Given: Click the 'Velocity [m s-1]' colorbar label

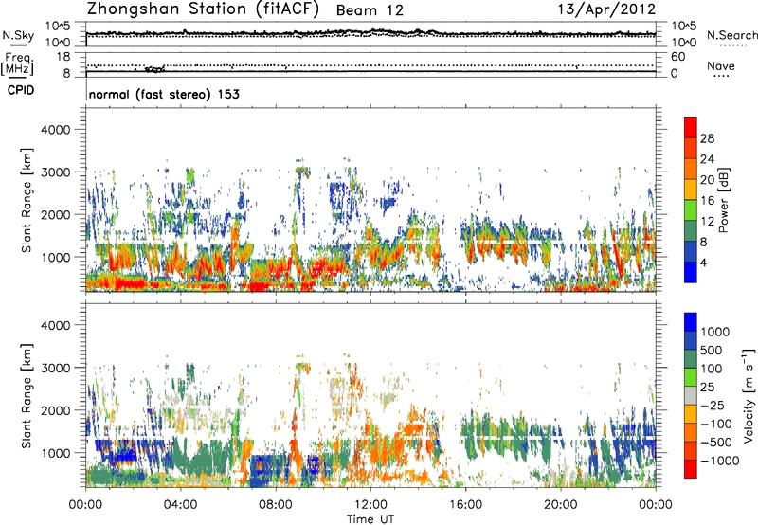Looking at the screenshot, I should tap(749, 395).
